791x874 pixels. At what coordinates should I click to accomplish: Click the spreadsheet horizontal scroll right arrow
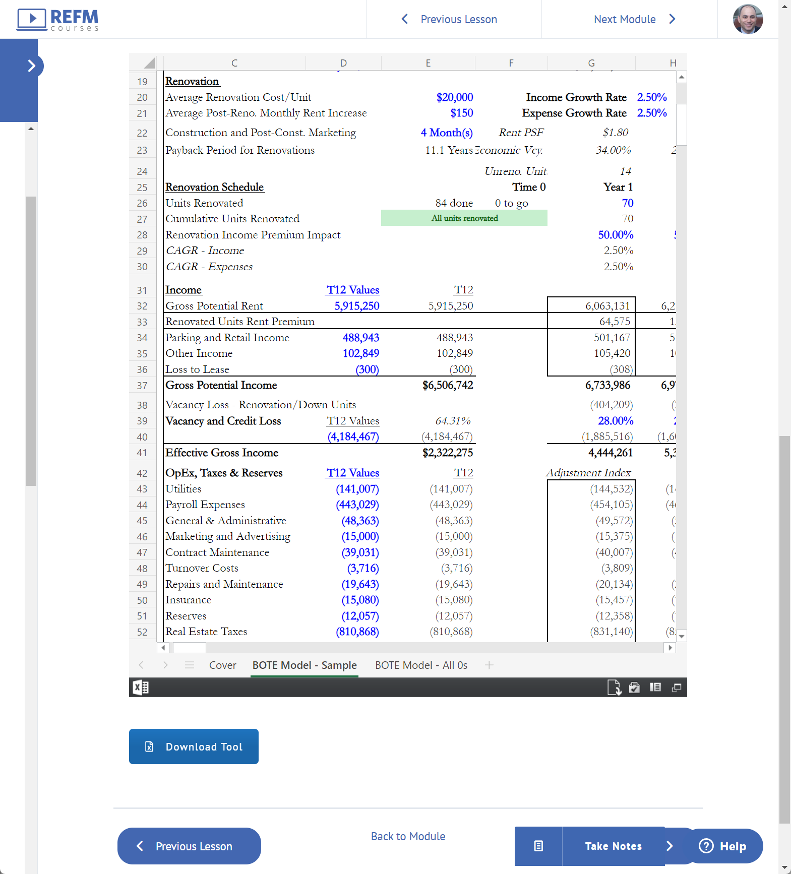[x=670, y=648]
